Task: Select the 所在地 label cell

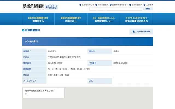Action: pyautogui.click(x=34, y=57)
